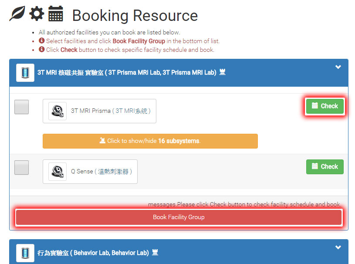The image size is (355, 264).
Task: Click the calendar icon beside Booking Resource
Action: point(55,14)
